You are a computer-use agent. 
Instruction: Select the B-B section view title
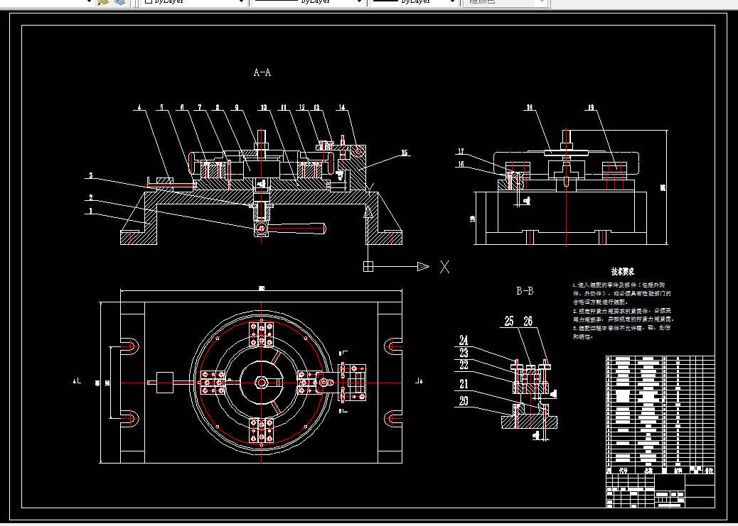525,291
